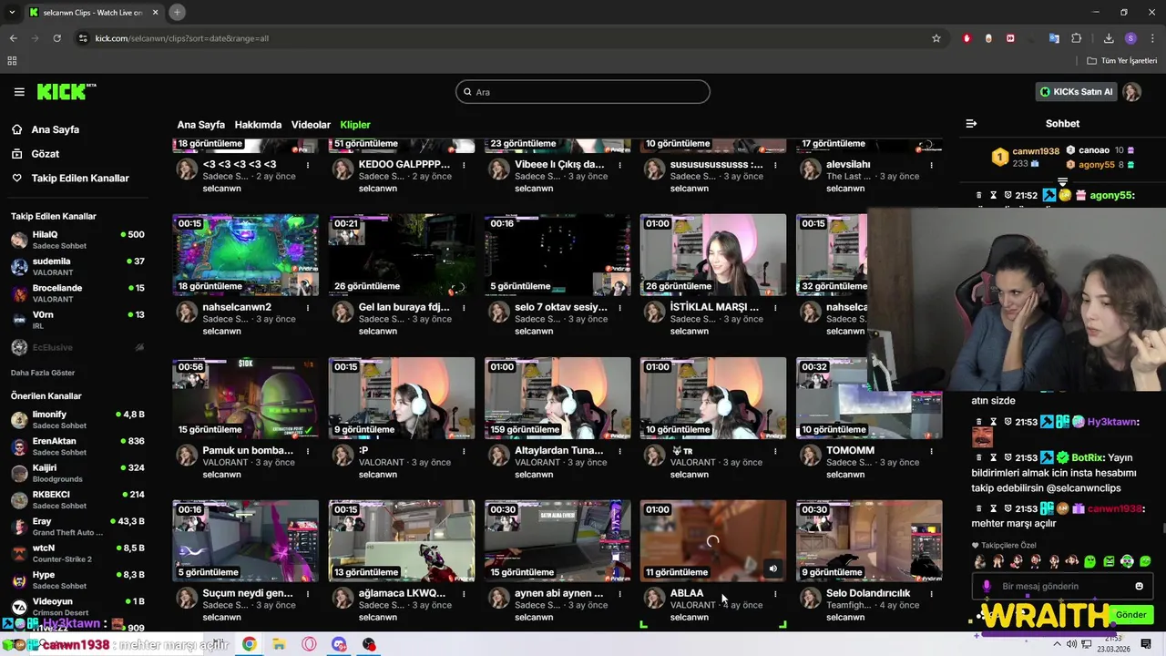Viewport: 1166px width, 656px height.
Task: Send message with Gönder button
Action: point(1130,615)
